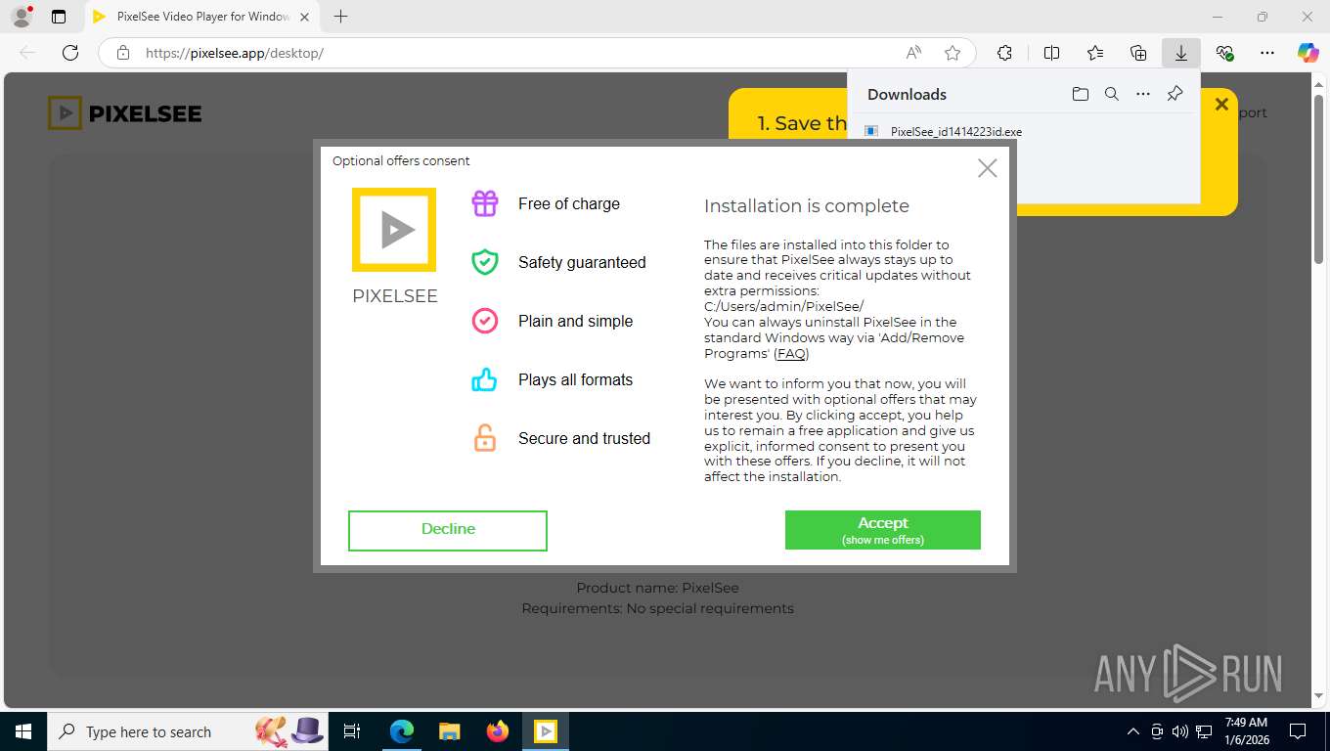The image size is (1330, 751).
Task: Open Collections in the toolbar
Action: 1138,53
